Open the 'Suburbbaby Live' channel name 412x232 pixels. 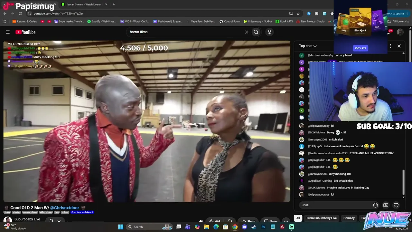(x=27, y=219)
